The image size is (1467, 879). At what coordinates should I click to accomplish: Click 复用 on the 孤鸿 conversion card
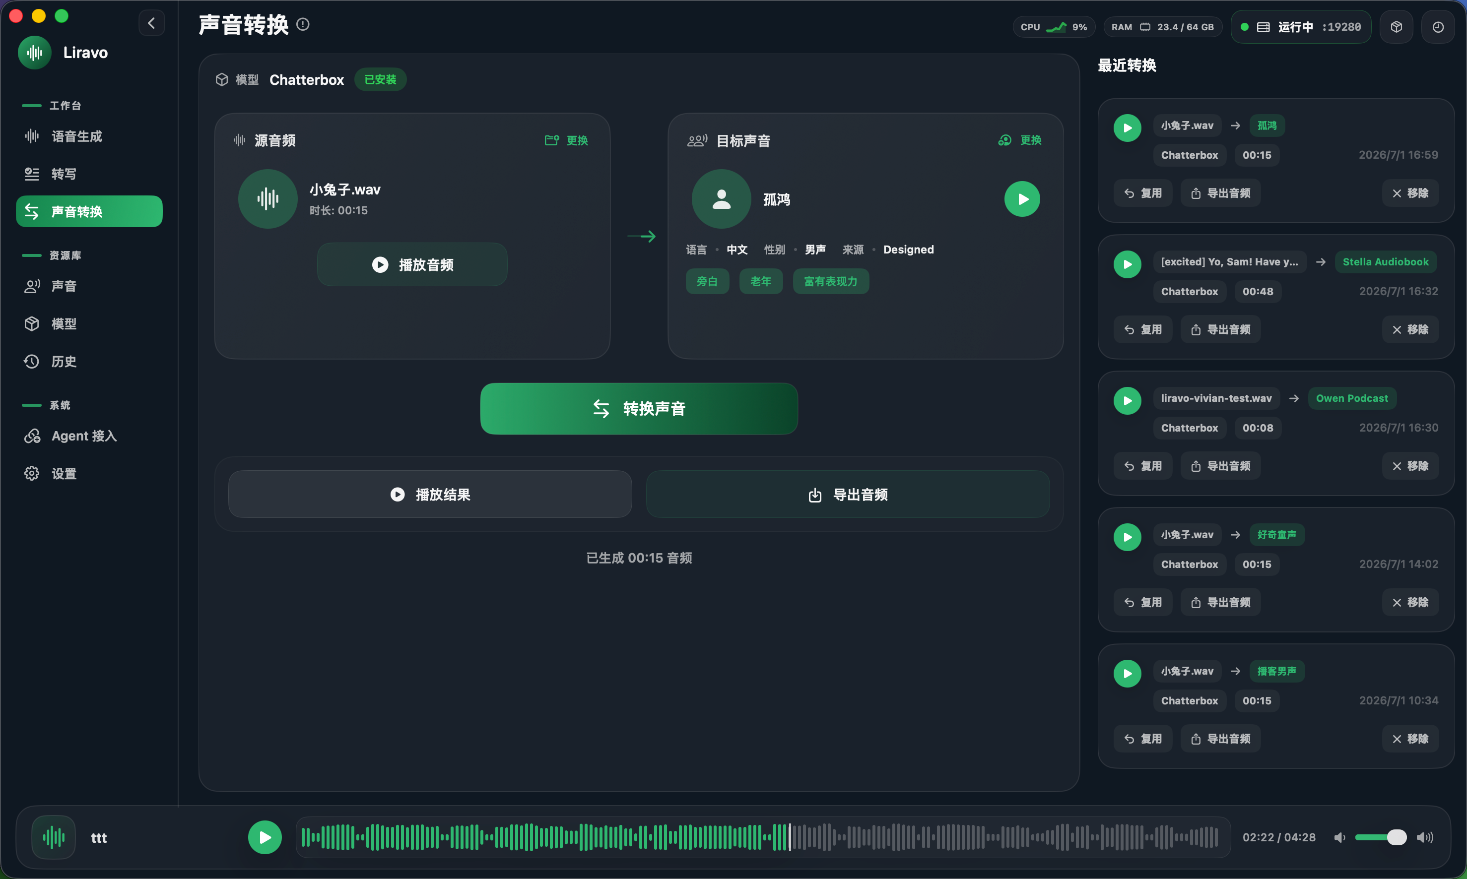coord(1143,193)
